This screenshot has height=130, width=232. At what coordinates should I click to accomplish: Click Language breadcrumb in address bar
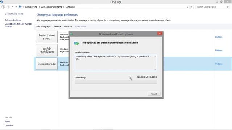(x=70, y=7)
